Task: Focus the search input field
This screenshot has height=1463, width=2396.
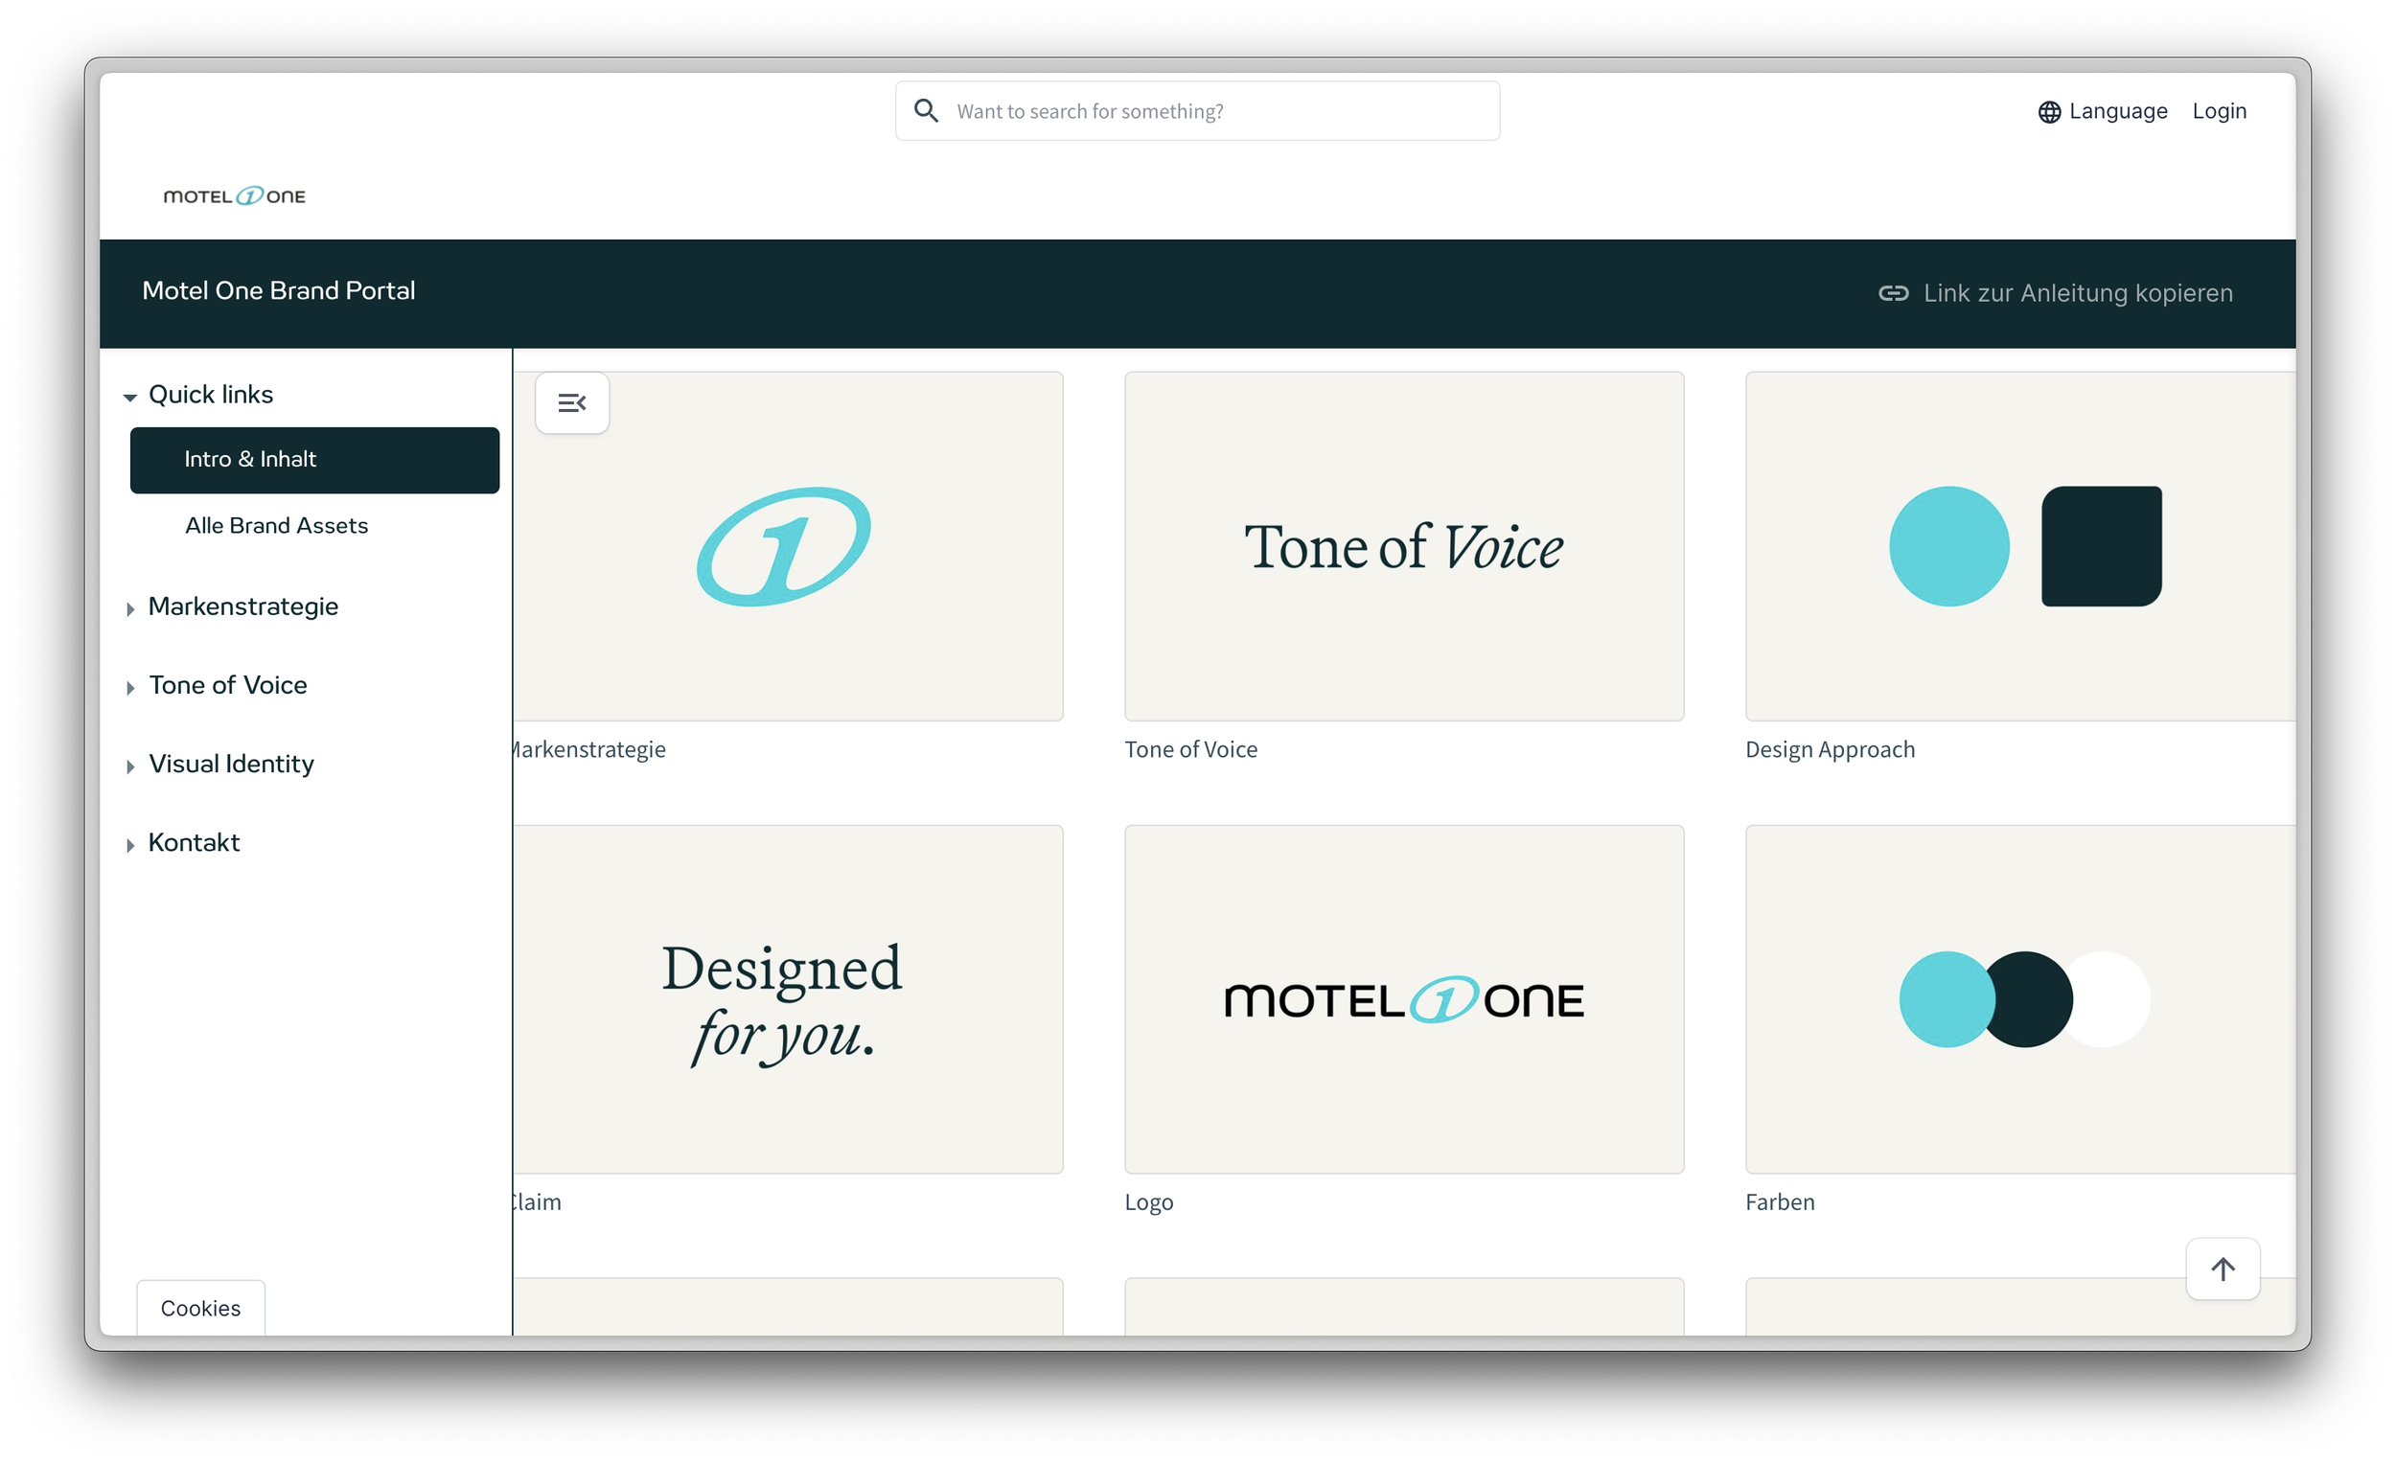Action: (1215, 111)
